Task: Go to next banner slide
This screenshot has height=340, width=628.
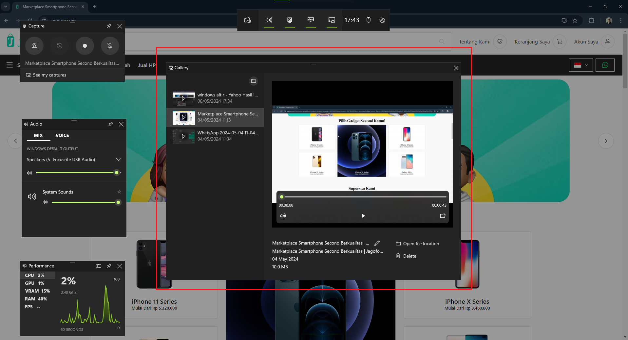Action: tap(606, 141)
